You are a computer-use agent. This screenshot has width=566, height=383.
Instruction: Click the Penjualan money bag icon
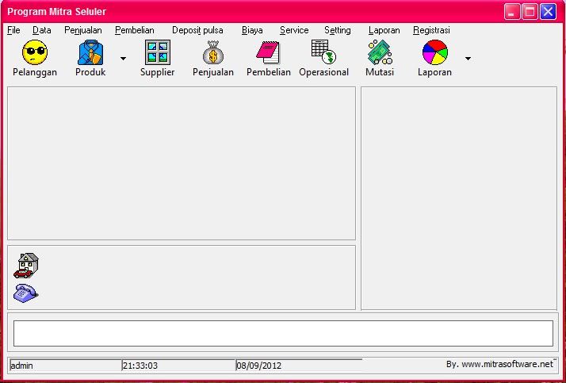(x=213, y=52)
